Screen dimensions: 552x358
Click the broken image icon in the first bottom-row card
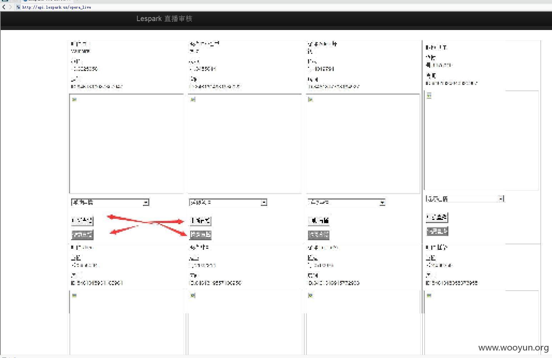74,296
